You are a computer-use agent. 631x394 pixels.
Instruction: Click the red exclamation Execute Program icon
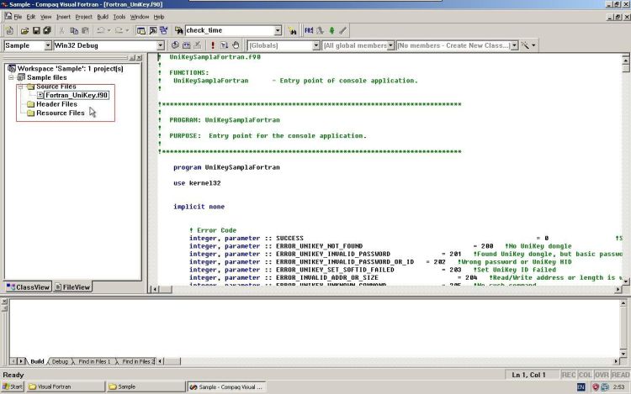[x=213, y=45]
